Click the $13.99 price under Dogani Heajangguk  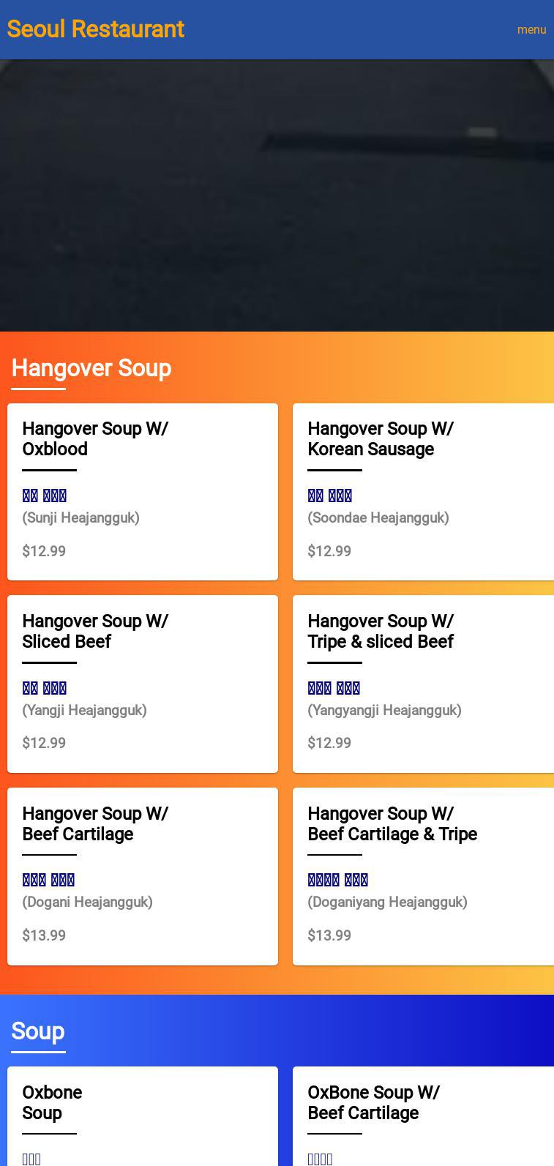tap(44, 935)
